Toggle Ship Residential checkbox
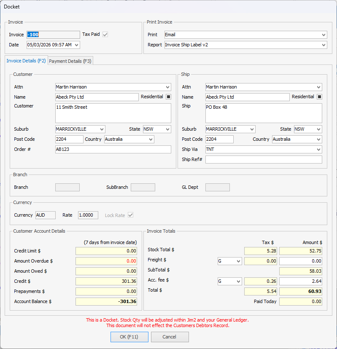This screenshot has width=337, height=349. click(319, 97)
